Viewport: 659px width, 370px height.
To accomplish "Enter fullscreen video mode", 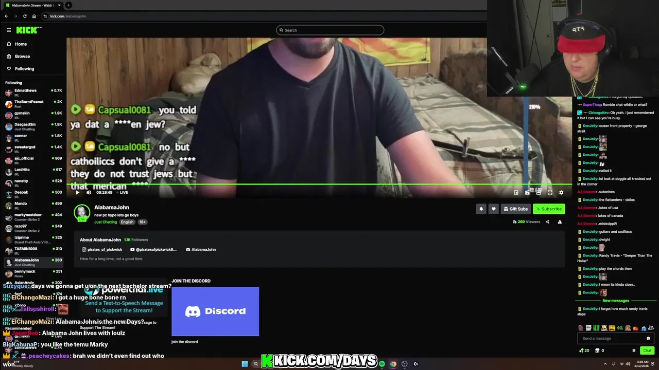I will (x=550, y=193).
